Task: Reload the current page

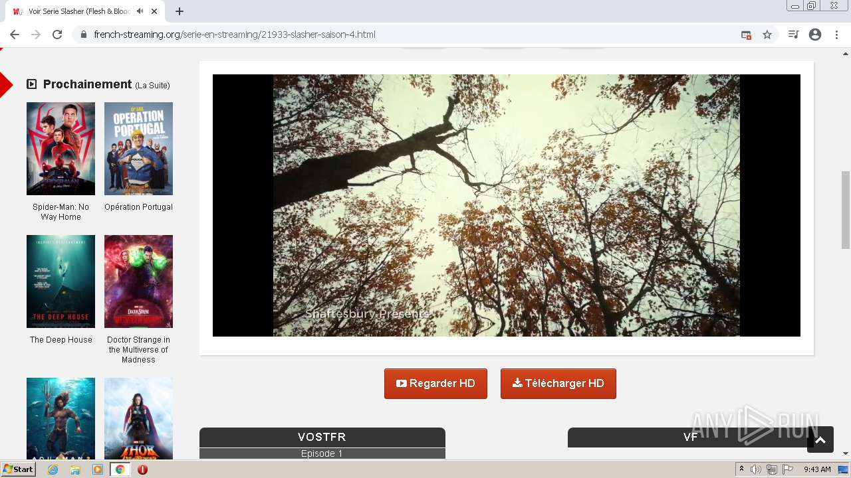Action: click(x=57, y=35)
